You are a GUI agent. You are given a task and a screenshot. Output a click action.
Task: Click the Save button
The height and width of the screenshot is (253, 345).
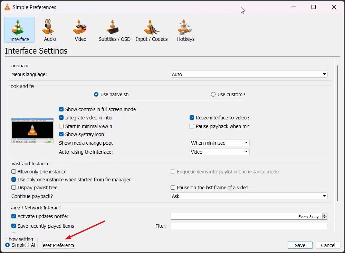[300, 245]
